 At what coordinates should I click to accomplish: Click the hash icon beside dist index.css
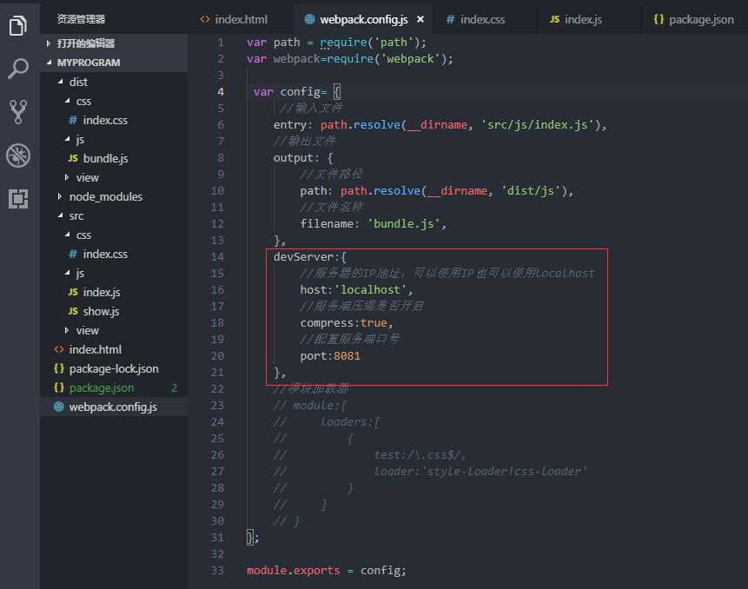click(x=73, y=120)
